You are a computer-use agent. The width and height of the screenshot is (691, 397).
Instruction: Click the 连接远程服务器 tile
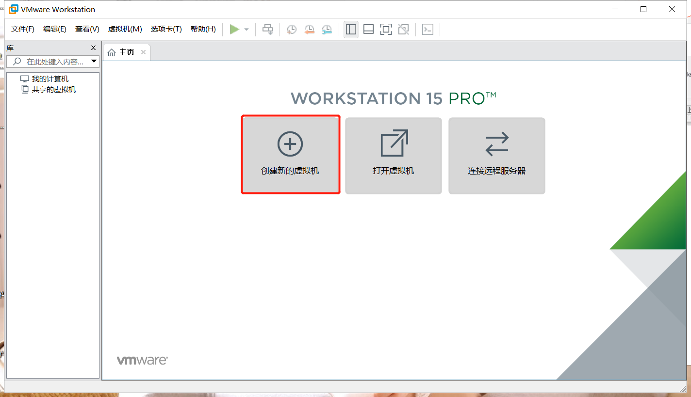point(497,156)
